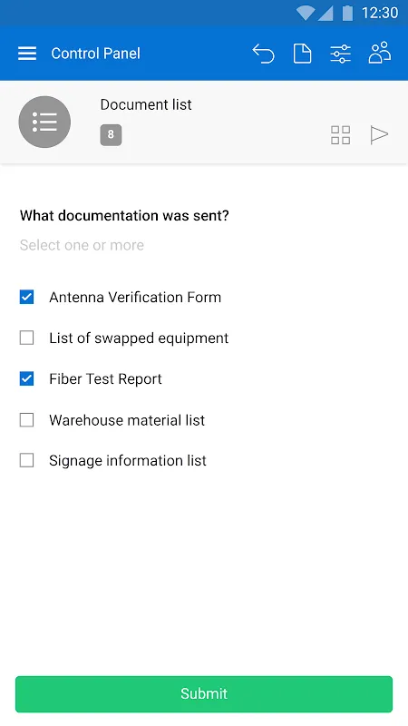
Task: Tap the round list avatar icon
Action: point(44,122)
